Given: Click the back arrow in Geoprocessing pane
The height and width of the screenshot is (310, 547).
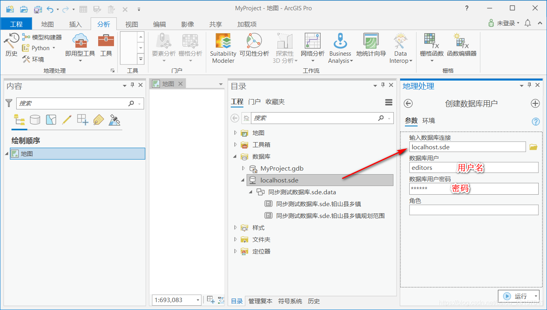Looking at the screenshot, I should coord(408,103).
